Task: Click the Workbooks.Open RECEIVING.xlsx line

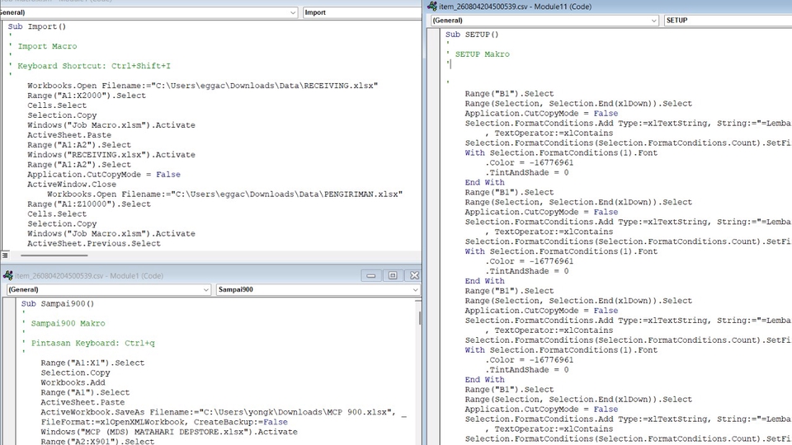Action: [x=203, y=85]
